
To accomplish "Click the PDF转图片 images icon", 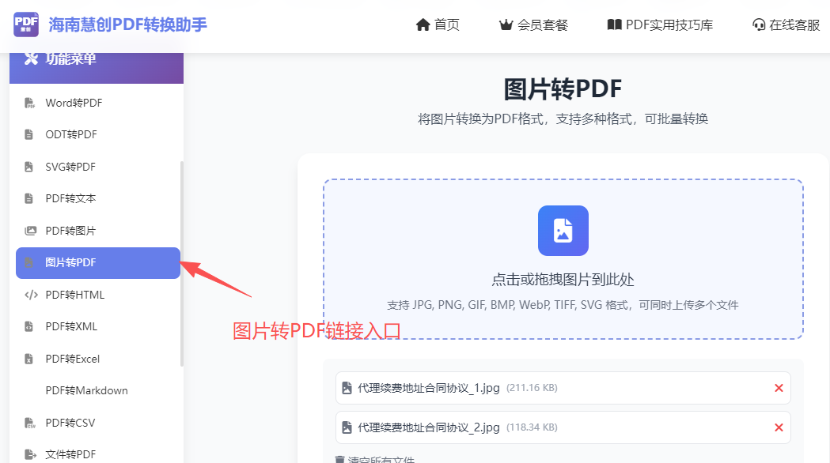I will coord(31,231).
